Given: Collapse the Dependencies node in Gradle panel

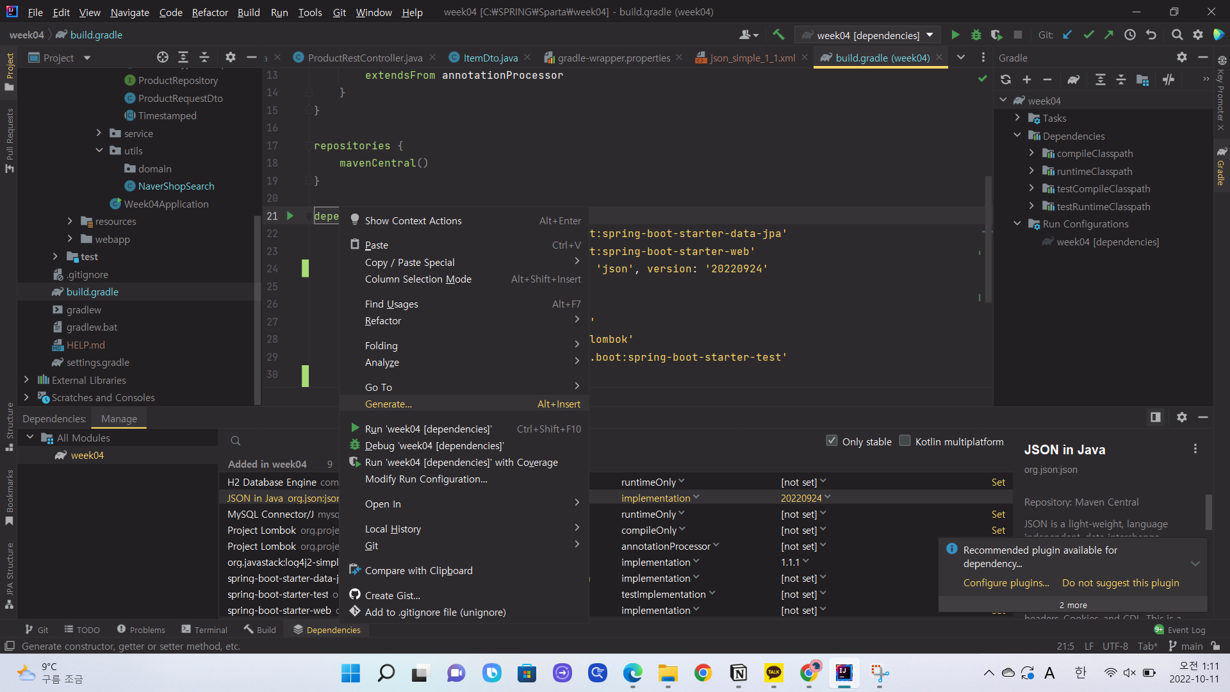Looking at the screenshot, I should [1017, 136].
